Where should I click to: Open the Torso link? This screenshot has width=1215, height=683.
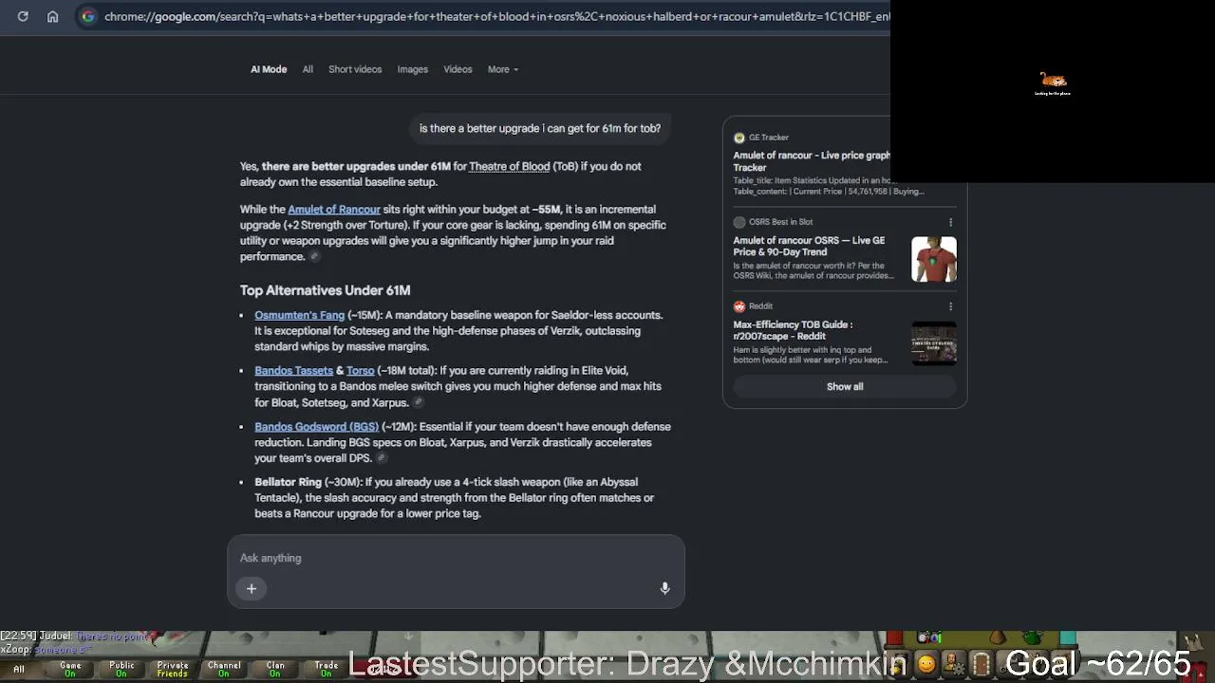tap(360, 371)
